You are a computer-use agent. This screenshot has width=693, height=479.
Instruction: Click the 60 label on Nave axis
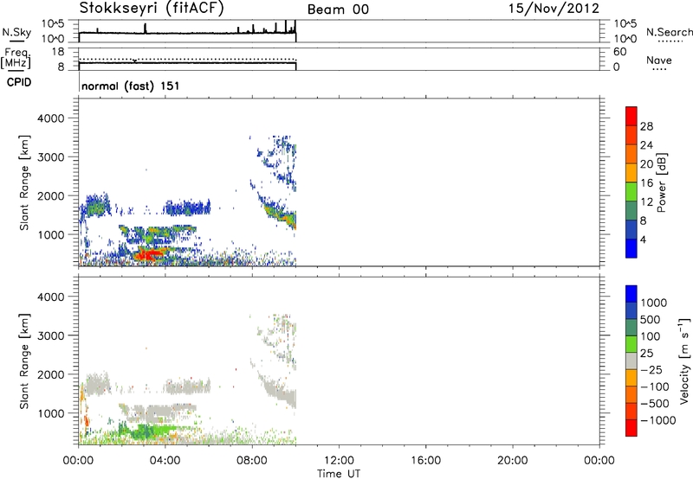tap(619, 52)
